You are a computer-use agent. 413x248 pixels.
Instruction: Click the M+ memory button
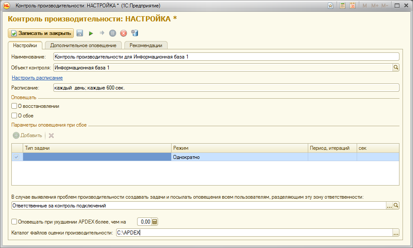375,6
